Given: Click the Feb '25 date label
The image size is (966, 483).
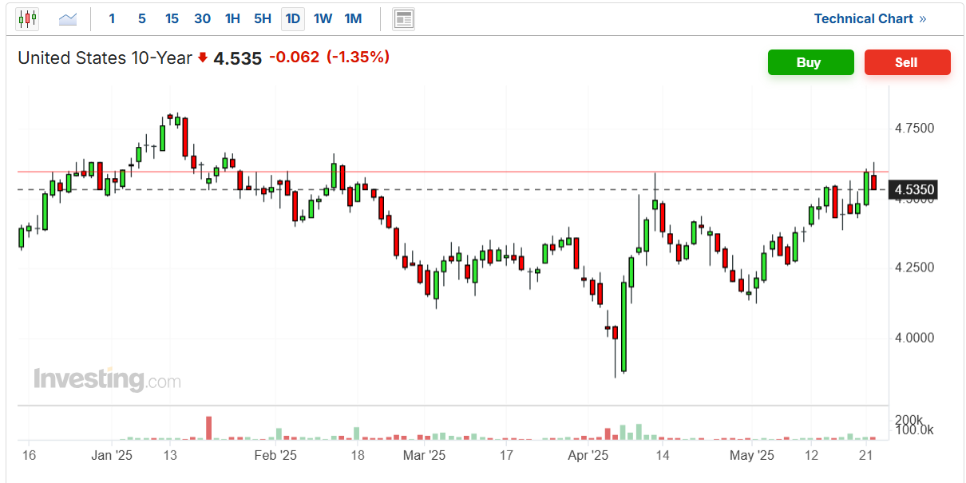Looking at the screenshot, I should (x=275, y=455).
